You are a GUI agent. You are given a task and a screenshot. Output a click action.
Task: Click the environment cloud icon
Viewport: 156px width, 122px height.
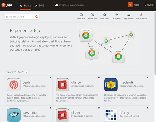(57, 5)
